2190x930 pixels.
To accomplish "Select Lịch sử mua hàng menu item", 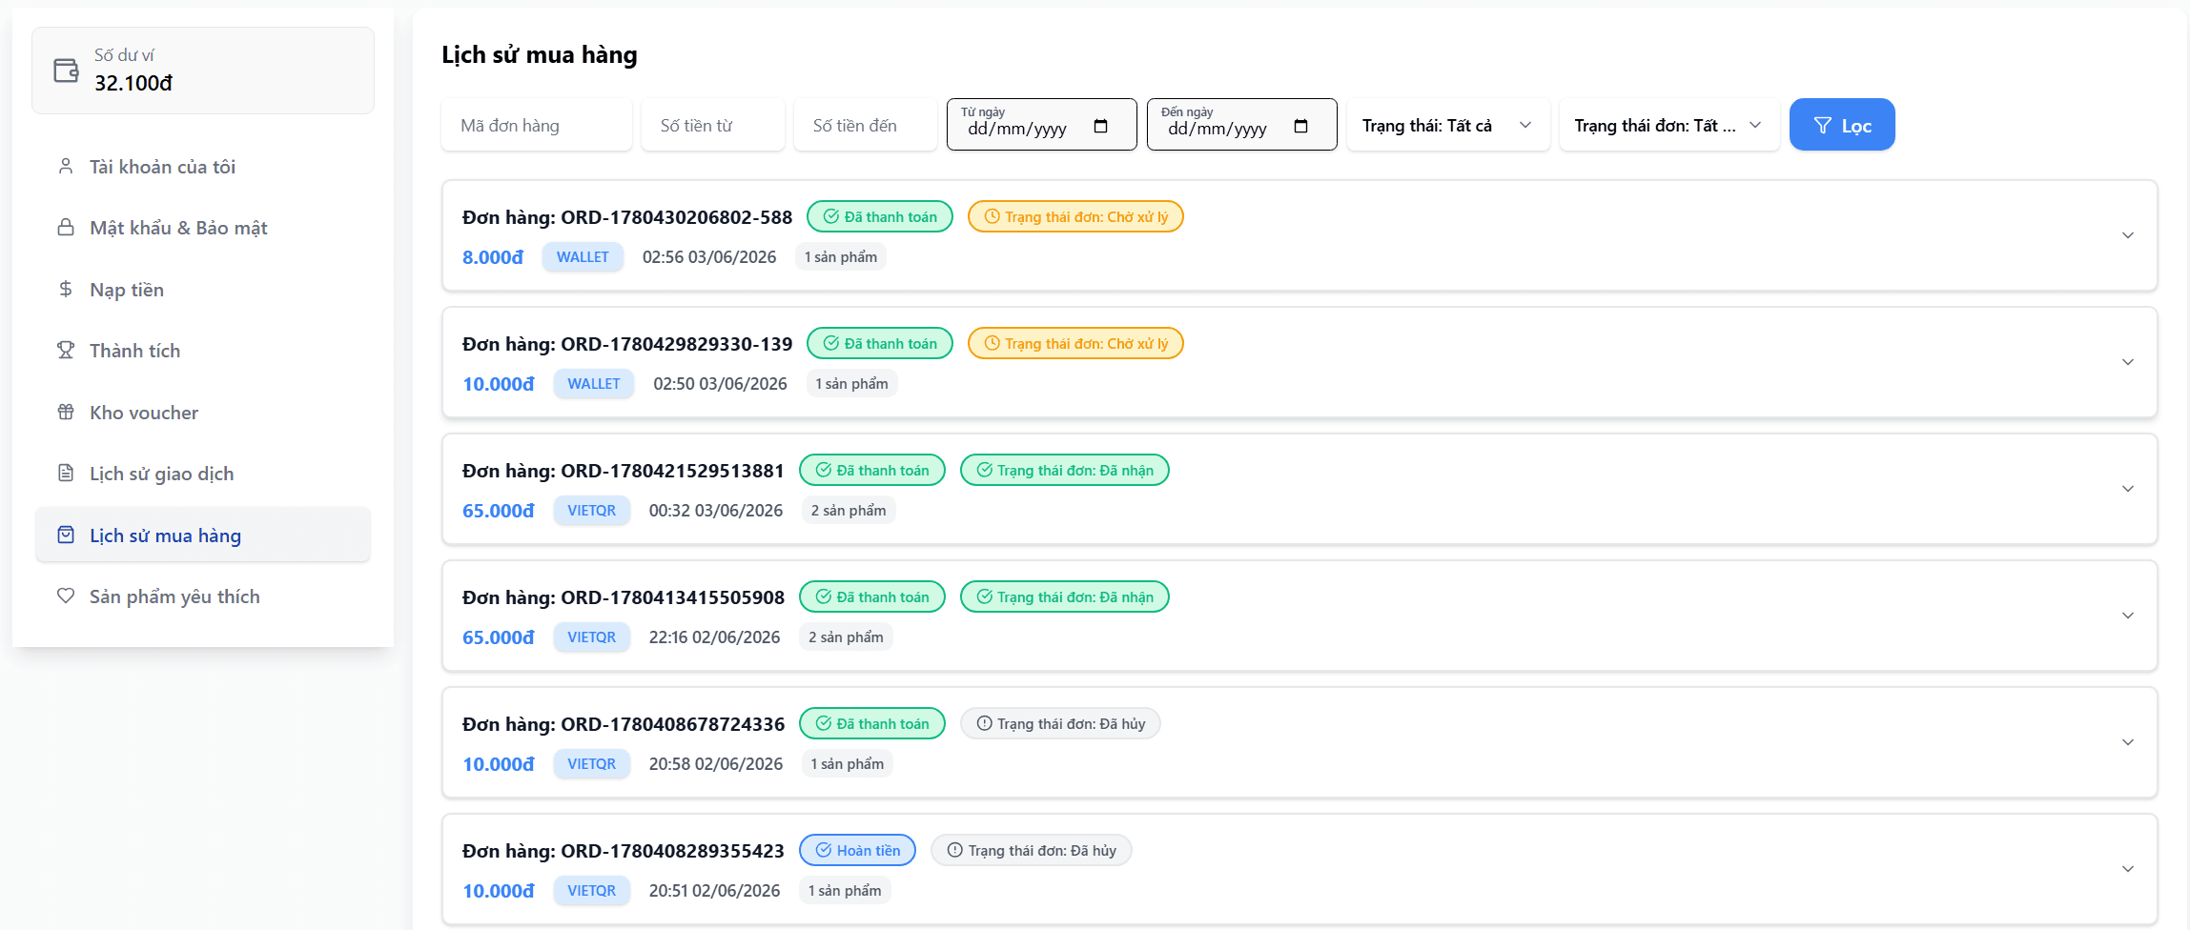I will click(x=203, y=535).
